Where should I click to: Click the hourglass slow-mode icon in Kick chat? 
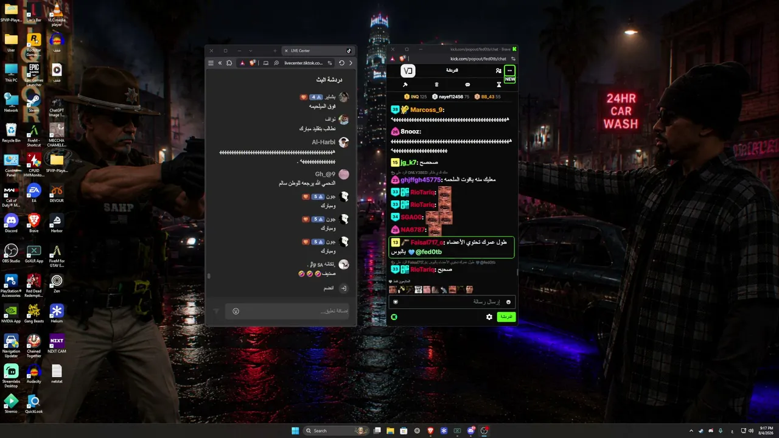[498, 85]
